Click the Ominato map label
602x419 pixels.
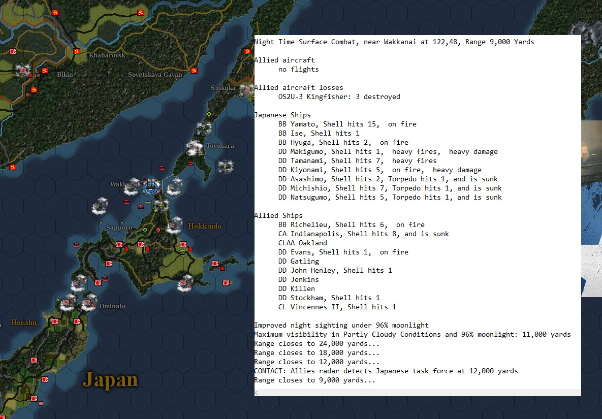112,306
